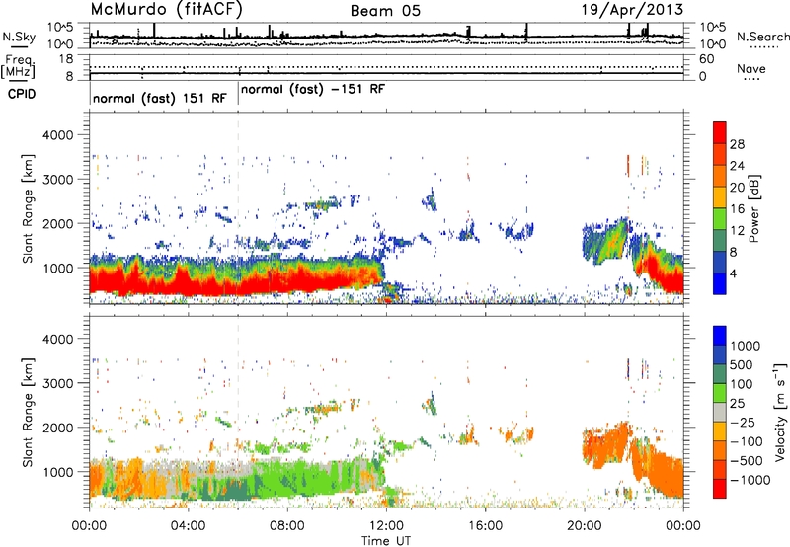790x547 pixels.
Task: Click the 'Nave' legend label
Action: [x=751, y=68]
